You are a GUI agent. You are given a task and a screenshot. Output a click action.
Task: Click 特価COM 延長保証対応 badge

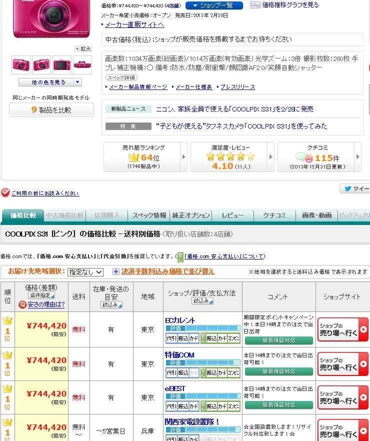pyautogui.click(x=279, y=371)
